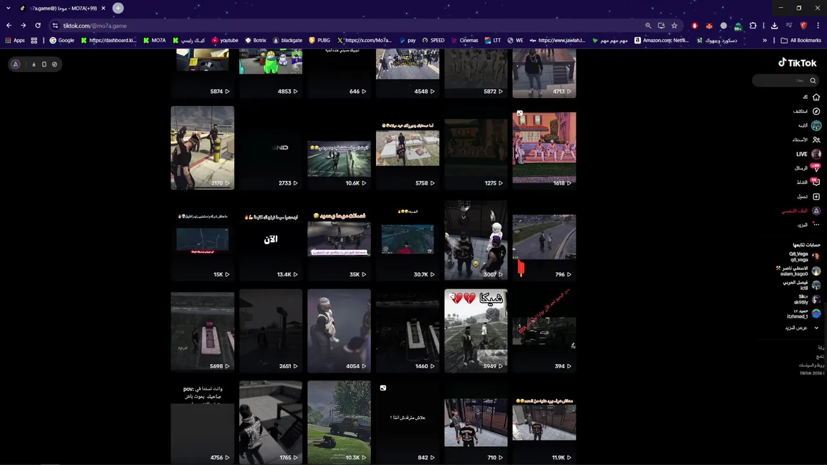This screenshot has width=827, height=465.
Task: Open the video with 35K views
Action: [x=339, y=240]
